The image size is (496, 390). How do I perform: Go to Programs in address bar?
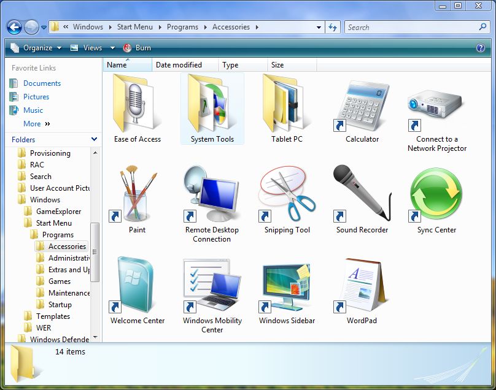point(182,27)
